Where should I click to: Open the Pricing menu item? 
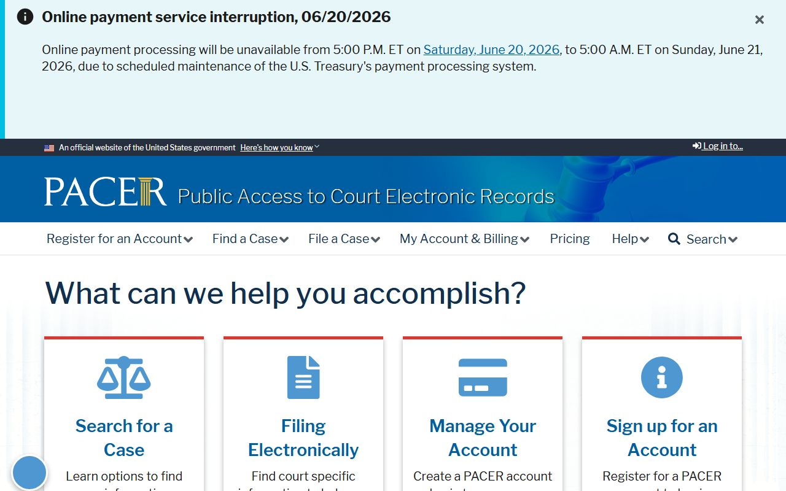(570, 239)
